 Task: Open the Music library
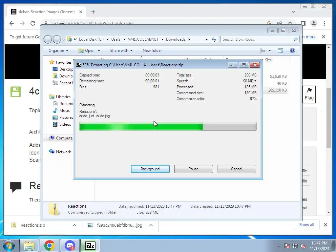click(65, 111)
